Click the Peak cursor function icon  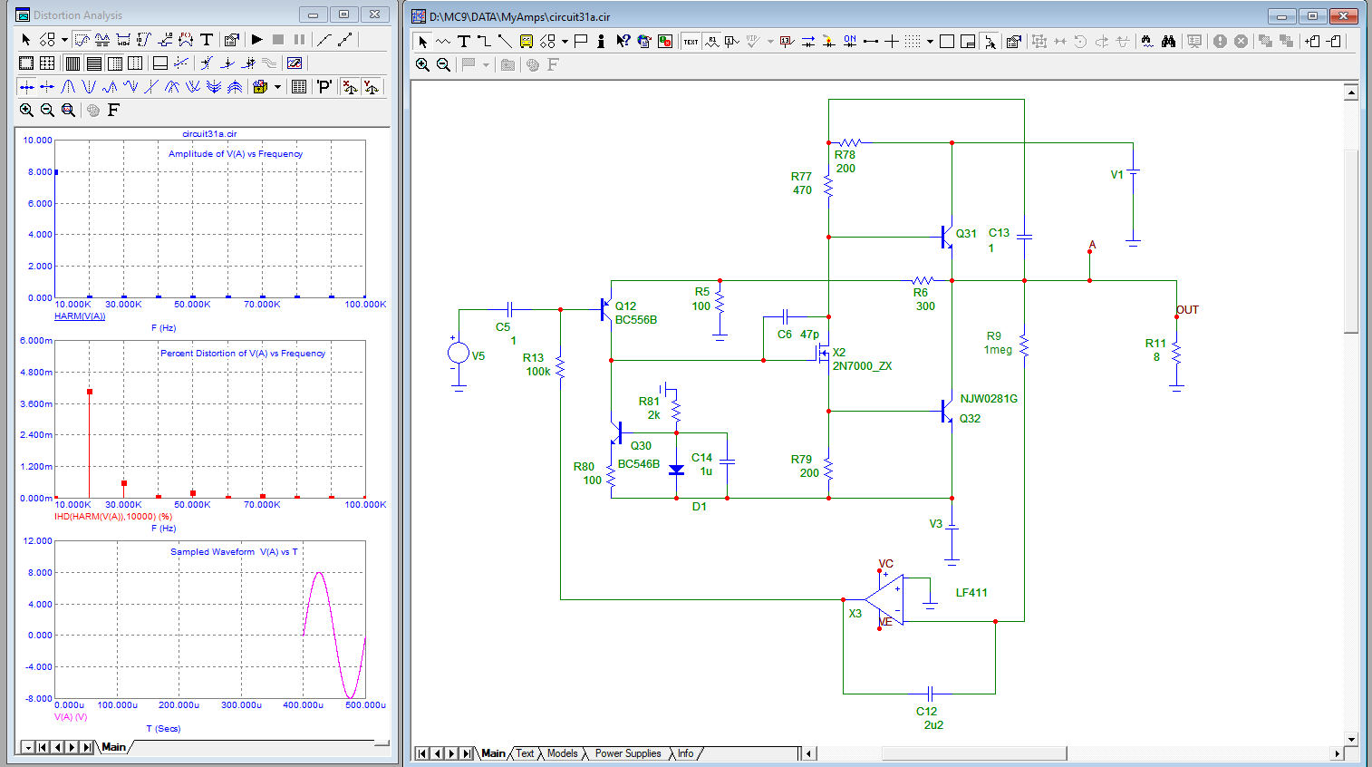point(68,87)
